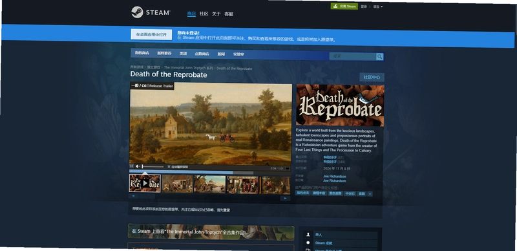The width and height of the screenshot is (517, 251).
Task: Click 独立游戏 breadcrumb link
Action: [x=154, y=67]
